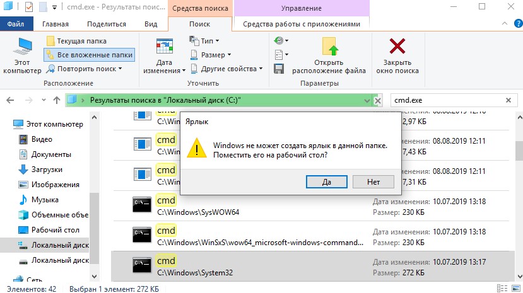This screenshot has width=523, height=293.
Task: Open Средства работы с приложениями tab
Action: (x=302, y=24)
